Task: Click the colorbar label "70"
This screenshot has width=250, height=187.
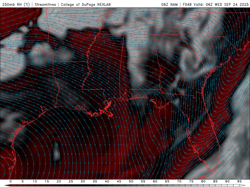Action: pyautogui.click(x=179, y=181)
